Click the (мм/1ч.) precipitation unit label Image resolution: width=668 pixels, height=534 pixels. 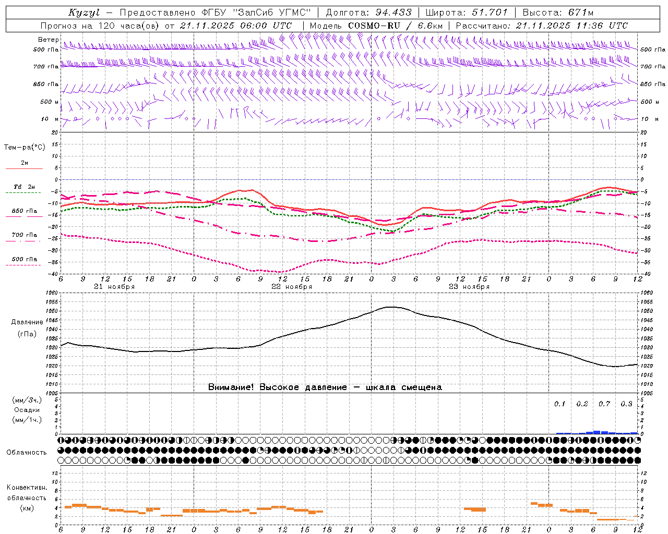coord(27,420)
